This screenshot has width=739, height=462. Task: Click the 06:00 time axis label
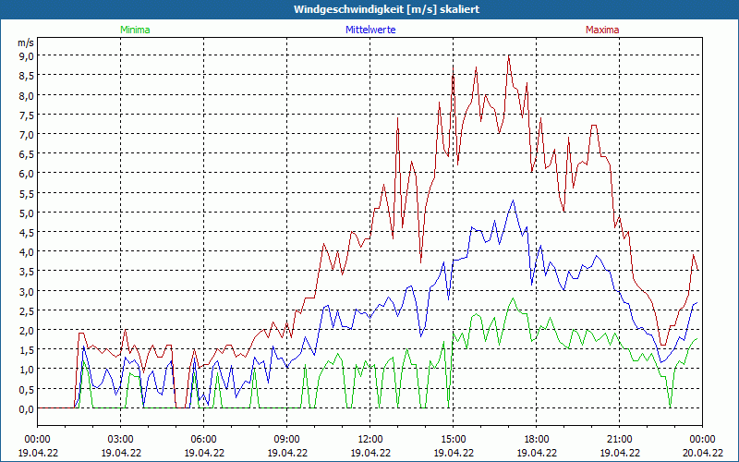[x=203, y=440]
